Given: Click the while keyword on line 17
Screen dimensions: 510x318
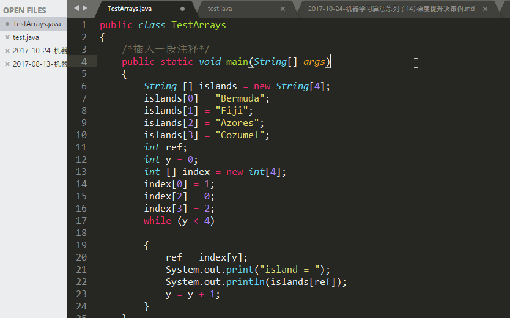Looking at the screenshot, I should [157, 220].
